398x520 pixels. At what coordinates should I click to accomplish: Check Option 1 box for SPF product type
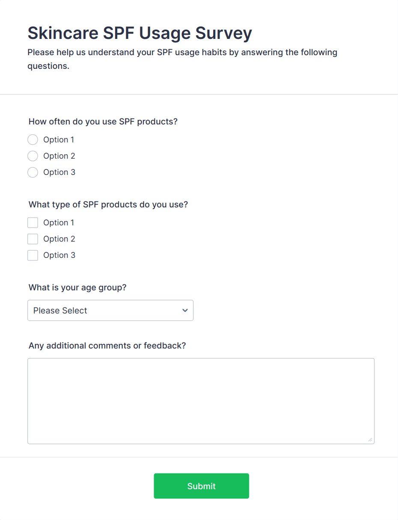tap(33, 223)
